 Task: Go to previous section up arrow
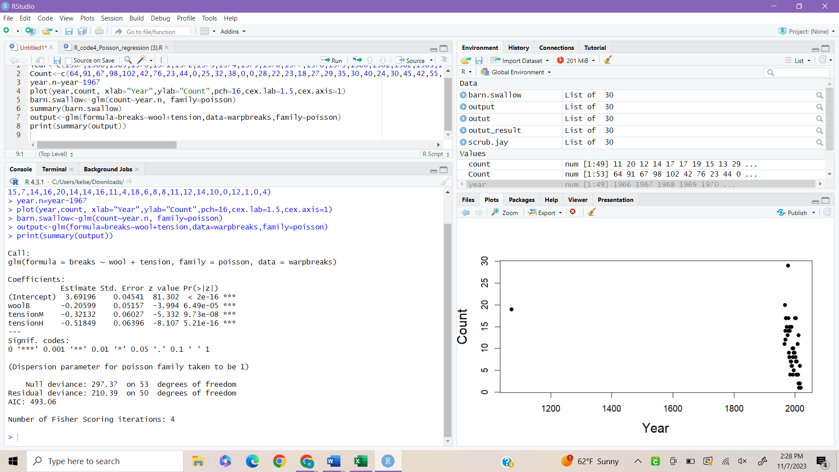click(370, 60)
